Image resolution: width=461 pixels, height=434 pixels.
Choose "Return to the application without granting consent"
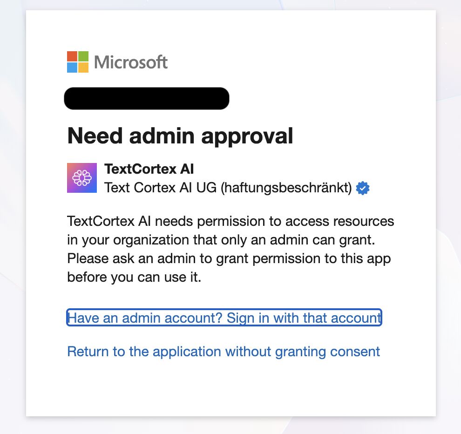pyautogui.click(x=224, y=351)
